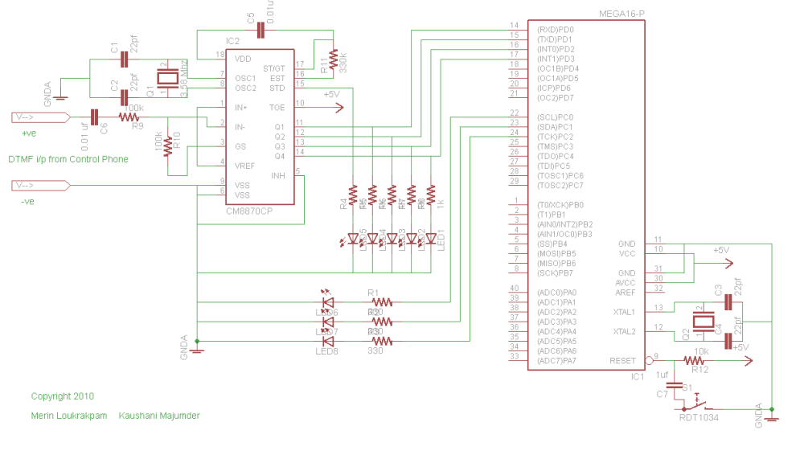Viewport: 804px width, 459px height.
Task: Select capacitor C4 22pf symbol
Action: click(x=728, y=342)
